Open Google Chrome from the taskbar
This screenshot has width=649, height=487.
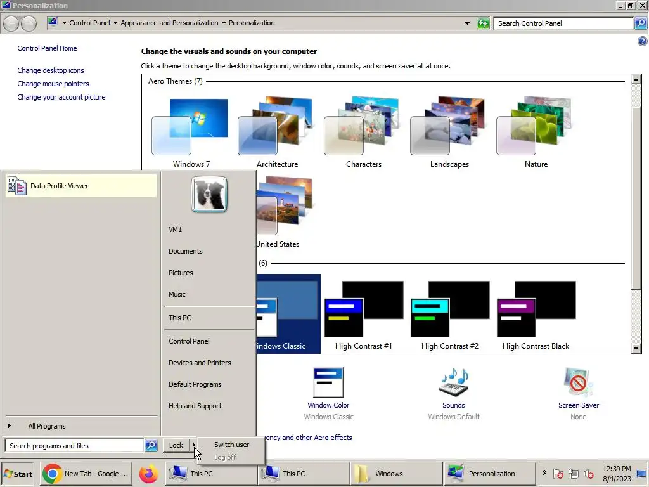86,474
